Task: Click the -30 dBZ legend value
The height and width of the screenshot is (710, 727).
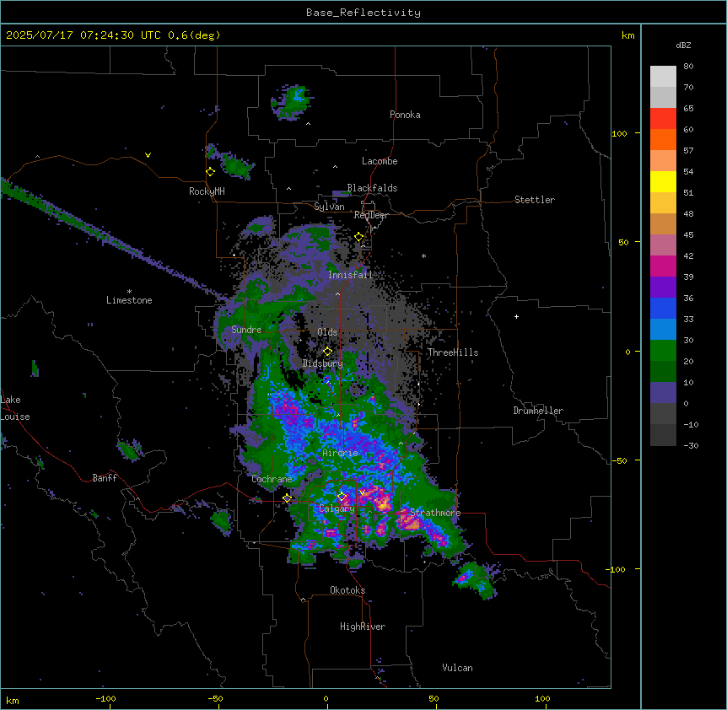Action: [691, 445]
